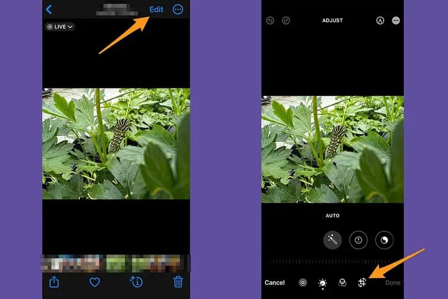The image size is (448, 299).
Task: Switch to the Adjust dial tool
Action: (323, 283)
